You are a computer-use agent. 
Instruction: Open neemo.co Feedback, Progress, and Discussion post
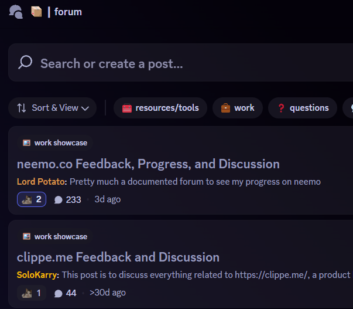coord(148,164)
